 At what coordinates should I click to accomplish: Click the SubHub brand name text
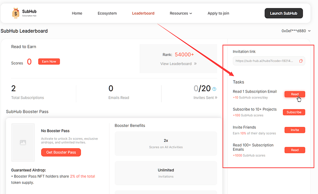(29, 11)
